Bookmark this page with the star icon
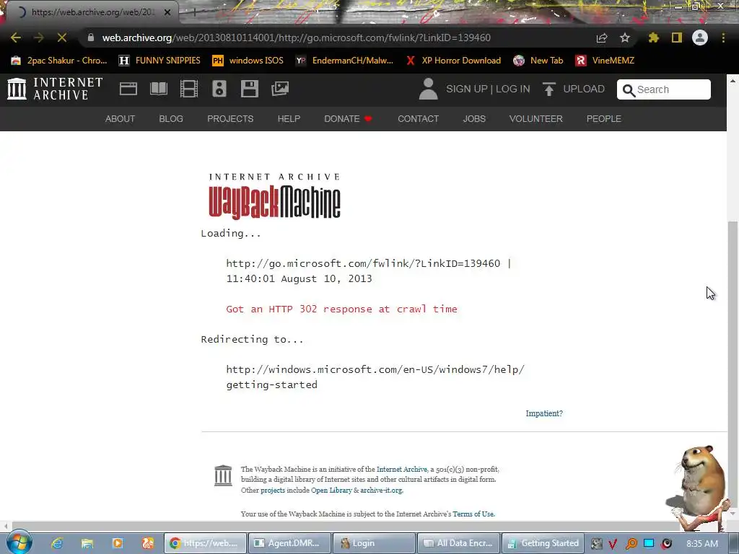Screen dimensions: 739x554 click(x=624, y=38)
